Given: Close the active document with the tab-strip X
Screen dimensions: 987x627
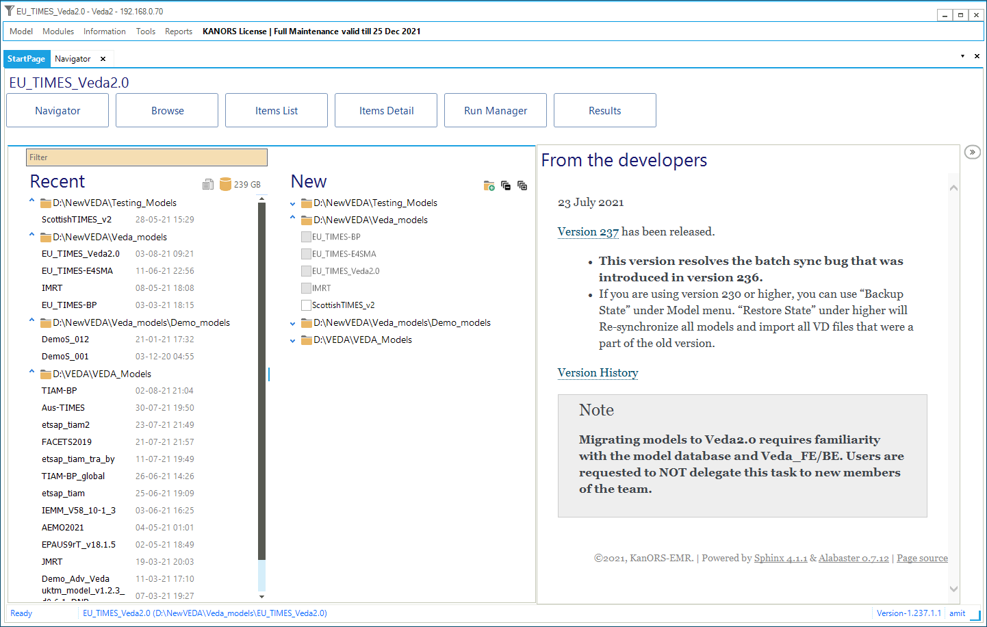Looking at the screenshot, I should pyautogui.click(x=977, y=56).
